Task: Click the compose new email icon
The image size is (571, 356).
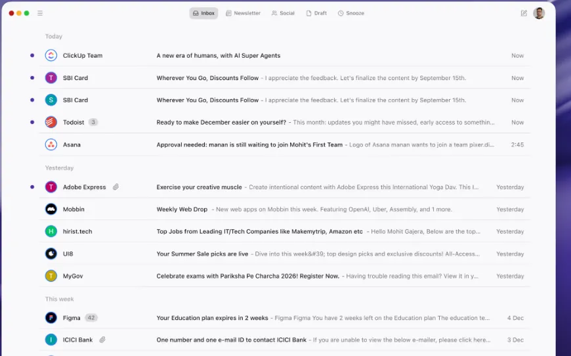Action: pos(524,13)
